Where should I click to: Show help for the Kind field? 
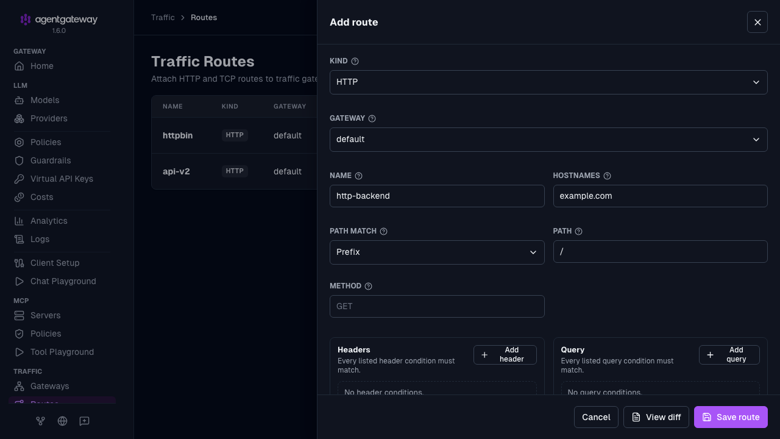point(355,61)
